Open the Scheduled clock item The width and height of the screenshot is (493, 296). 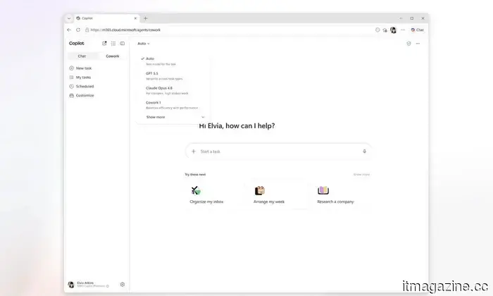(82, 86)
